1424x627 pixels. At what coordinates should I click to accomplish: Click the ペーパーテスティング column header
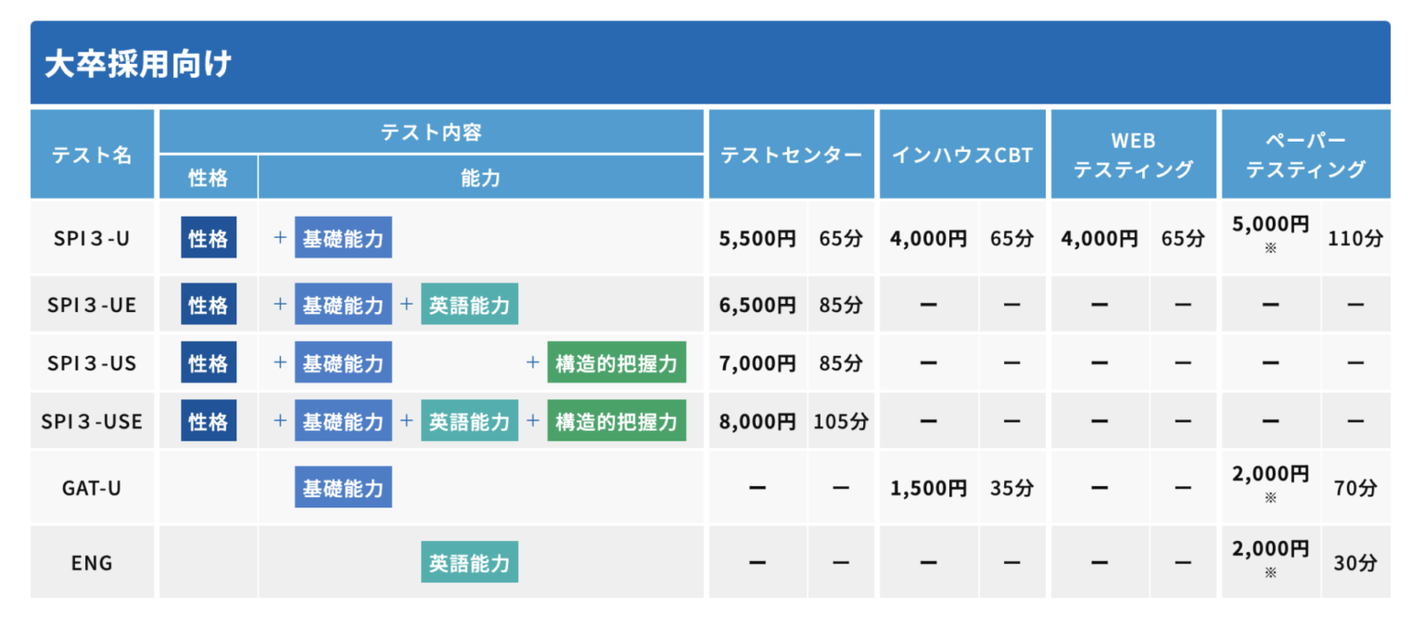1305,155
